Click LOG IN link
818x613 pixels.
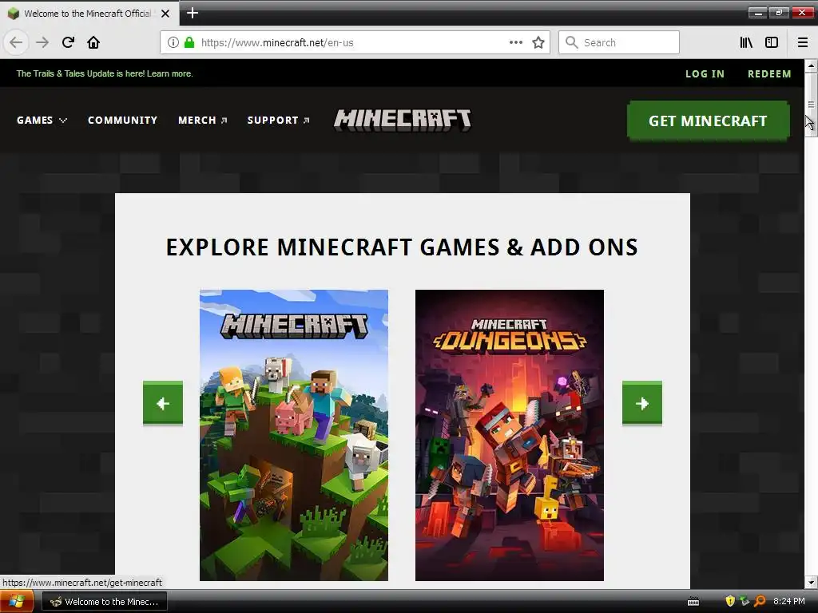(x=705, y=74)
